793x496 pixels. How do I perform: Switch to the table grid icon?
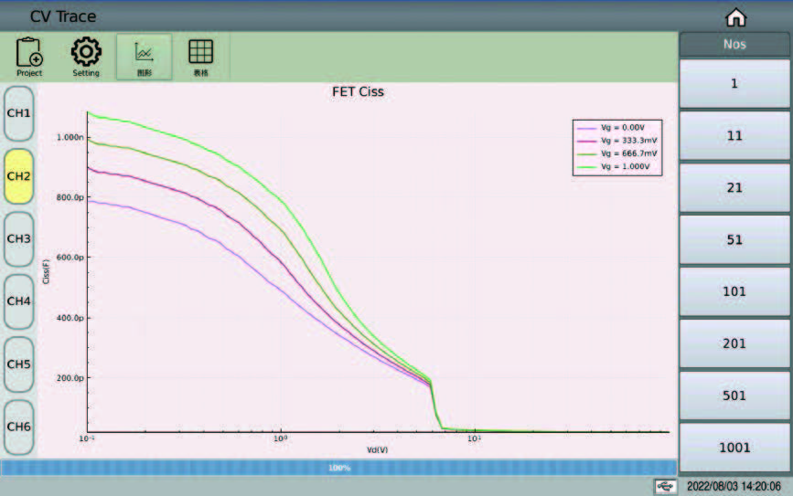click(200, 57)
